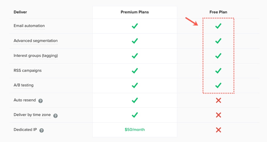Click the Dedicated IP help question icon
The image size is (267, 142).
tap(42, 130)
